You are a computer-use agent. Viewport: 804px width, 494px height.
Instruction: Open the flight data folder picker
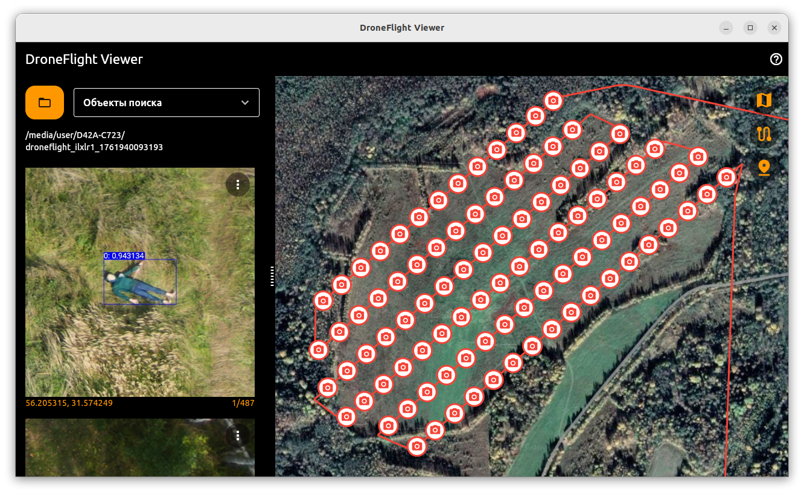44,103
